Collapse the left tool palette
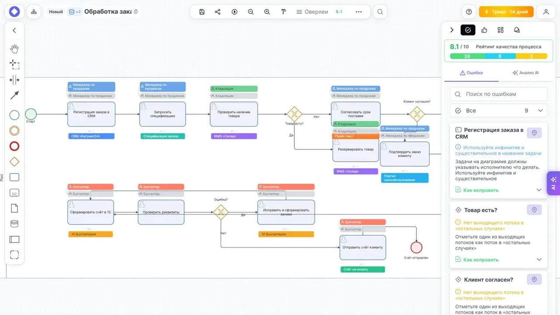The image size is (560, 315). coord(14,30)
